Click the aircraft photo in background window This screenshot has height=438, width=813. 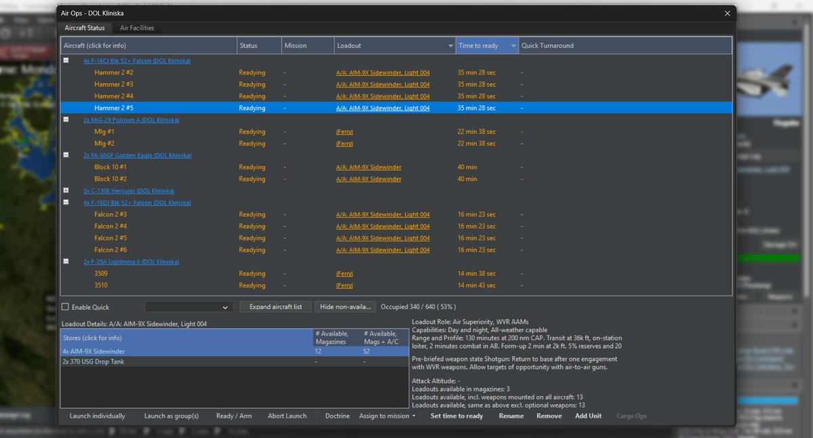pyautogui.click(x=770, y=79)
